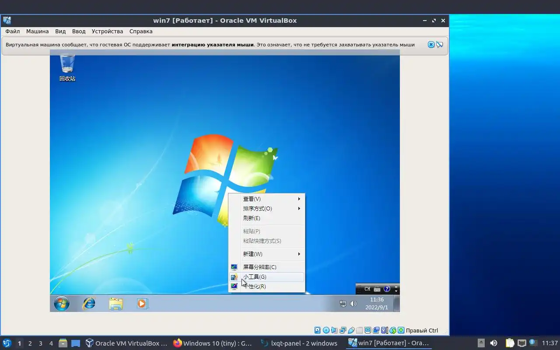Click the guest network tray icon
560x350 pixels.
pos(343,304)
